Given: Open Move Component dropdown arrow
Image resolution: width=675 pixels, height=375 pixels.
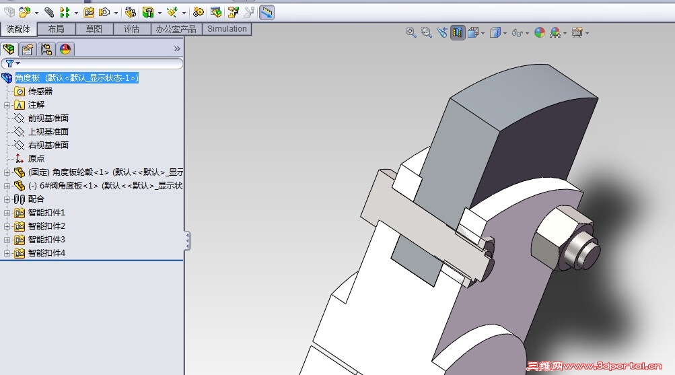Looking at the screenshot, I should point(116,13).
